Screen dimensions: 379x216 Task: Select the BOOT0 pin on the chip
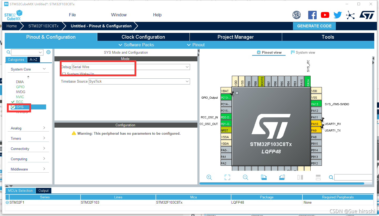coord(261,81)
